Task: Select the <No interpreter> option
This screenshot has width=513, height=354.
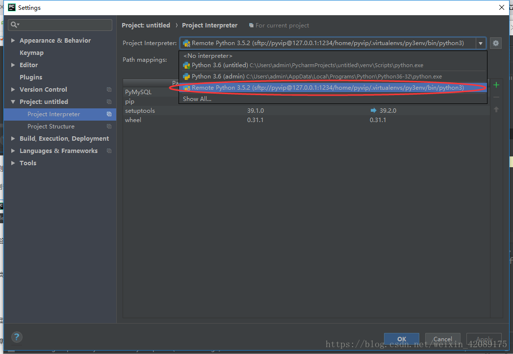Action: point(333,55)
